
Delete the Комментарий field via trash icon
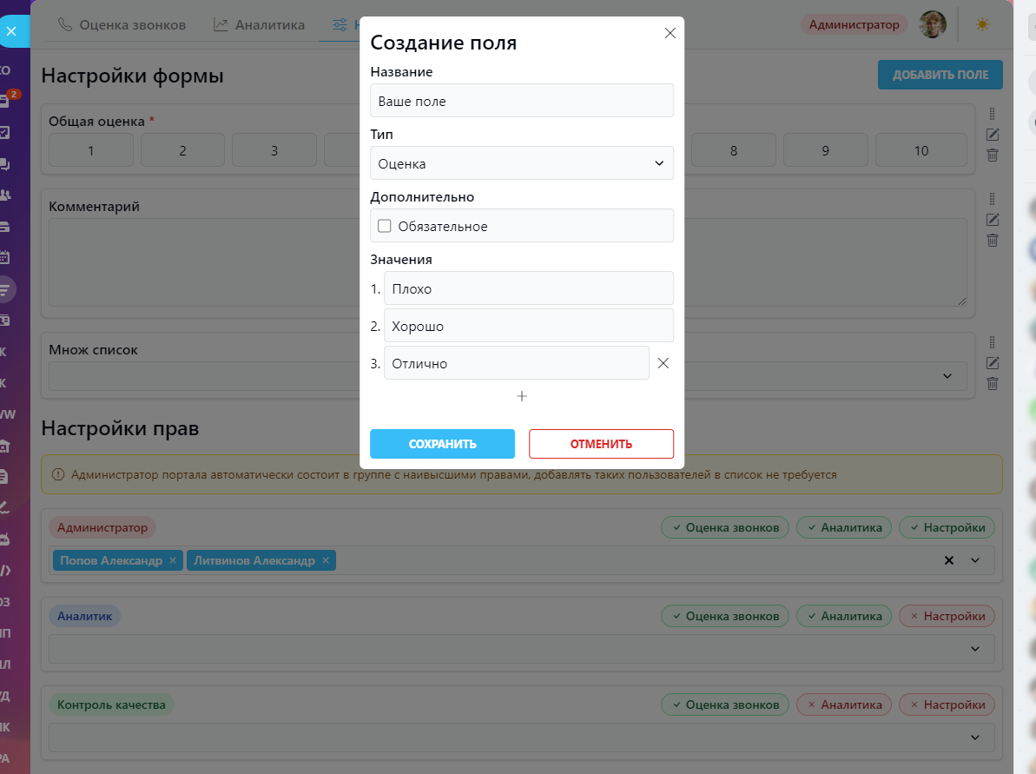click(993, 241)
